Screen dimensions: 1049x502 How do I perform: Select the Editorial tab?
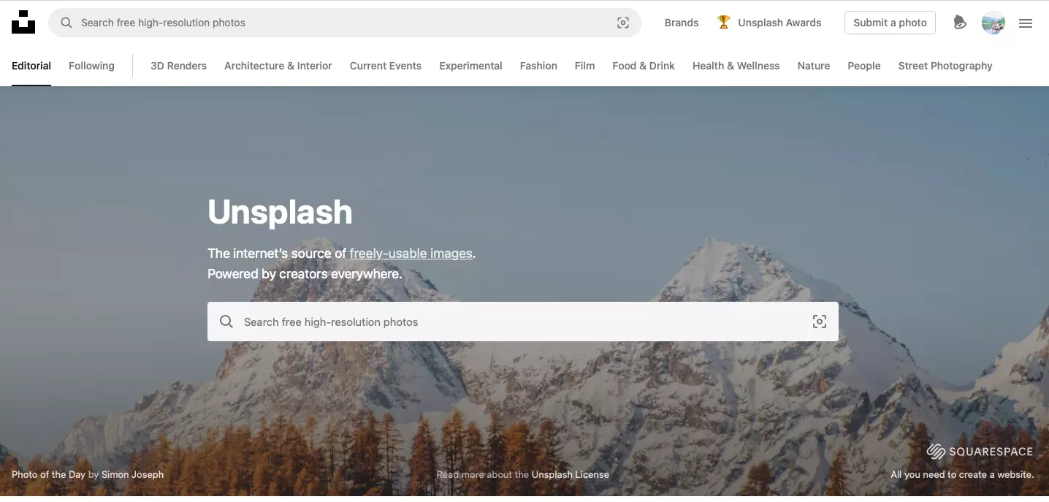(31, 66)
